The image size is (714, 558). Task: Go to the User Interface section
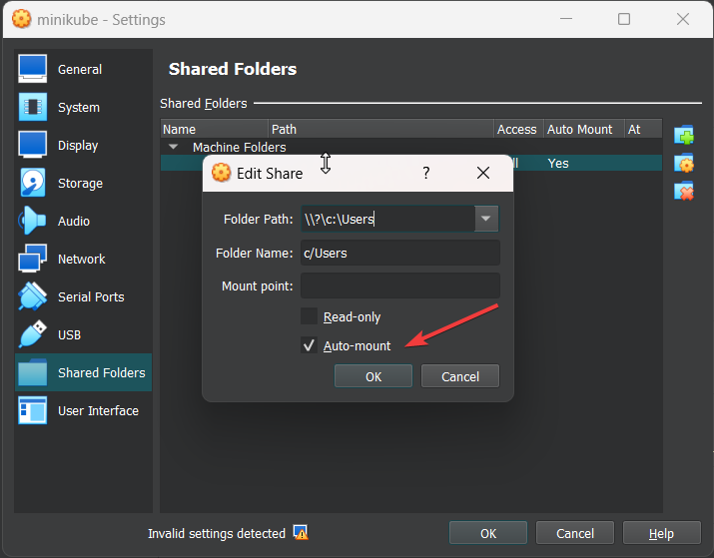(98, 410)
